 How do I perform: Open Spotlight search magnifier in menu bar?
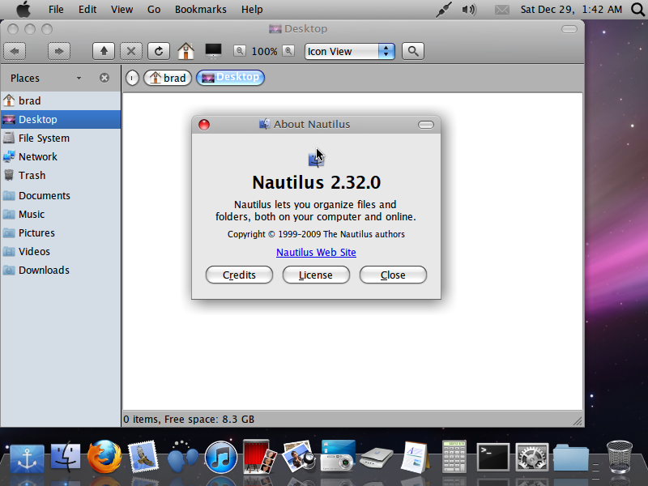click(x=638, y=9)
